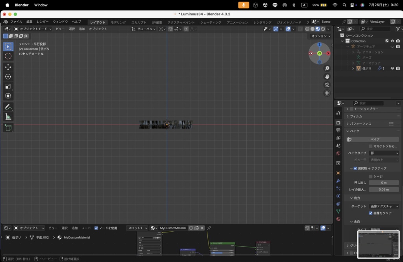Enable the ケージ checkbox
The width and height of the screenshot is (403, 262).
[371, 177]
